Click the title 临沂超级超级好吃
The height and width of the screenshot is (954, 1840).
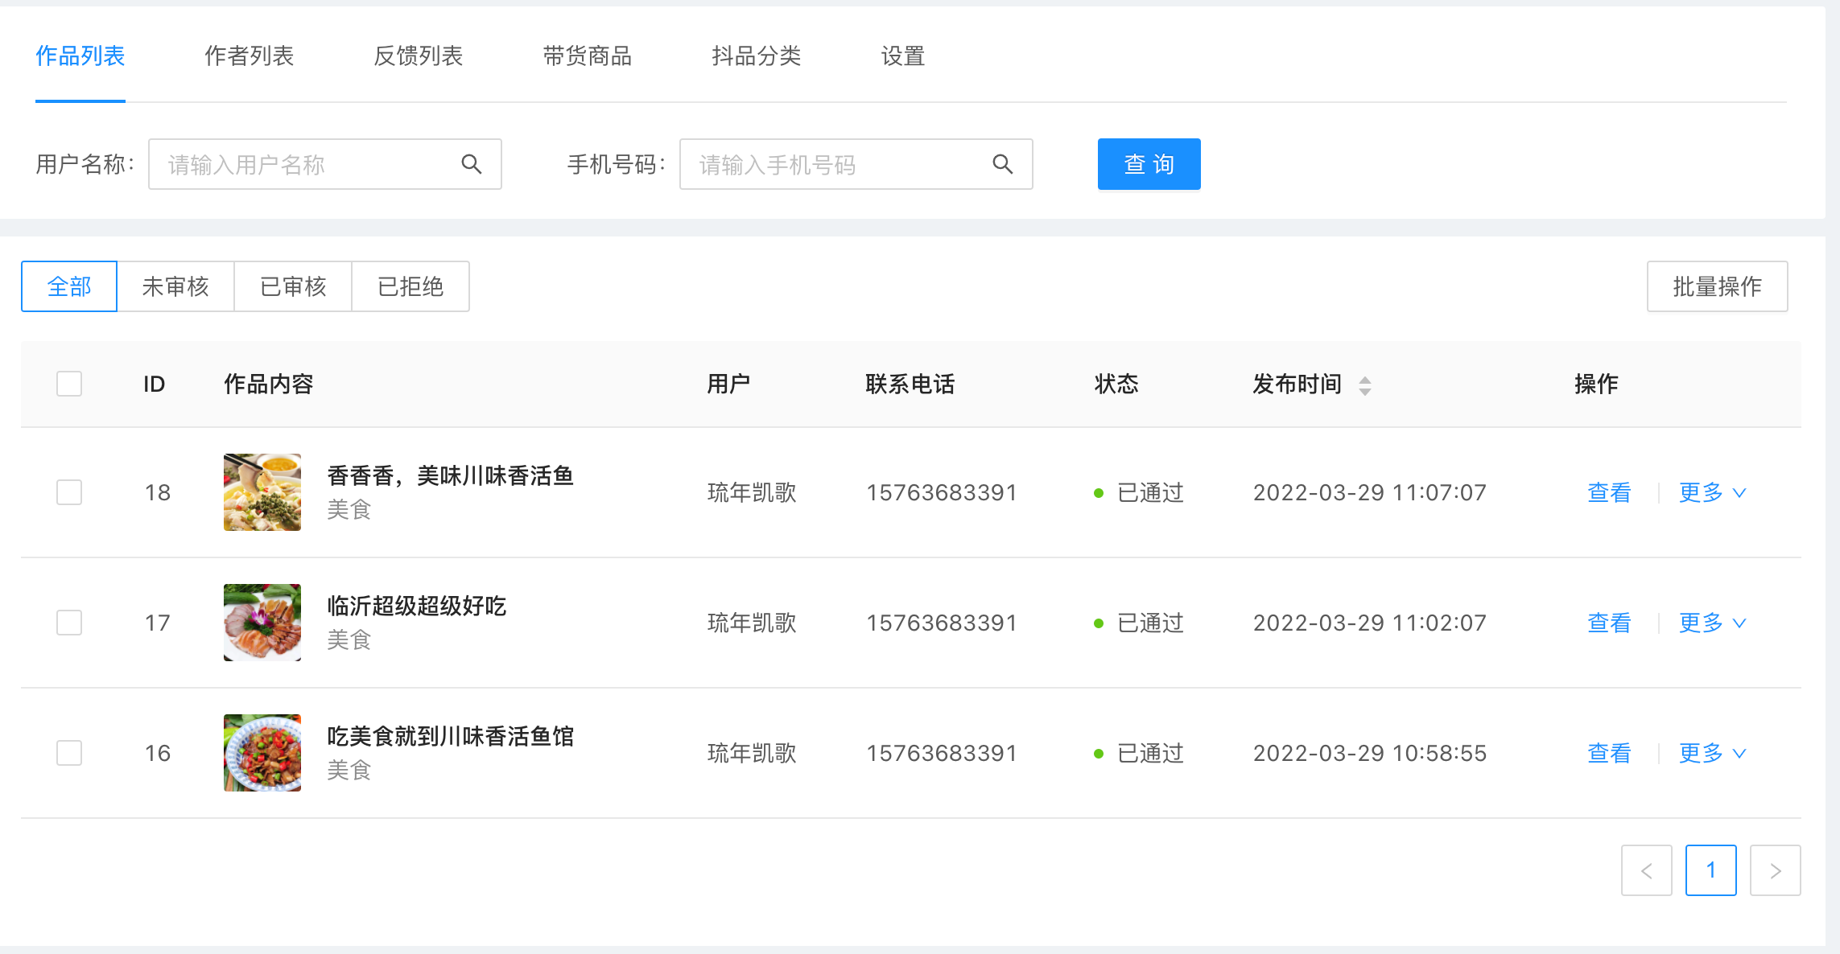[x=417, y=606]
